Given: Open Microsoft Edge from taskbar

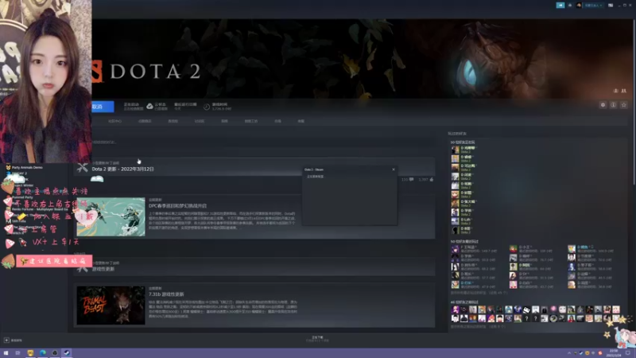Looking at the screenshot, I should coord(43,353).
